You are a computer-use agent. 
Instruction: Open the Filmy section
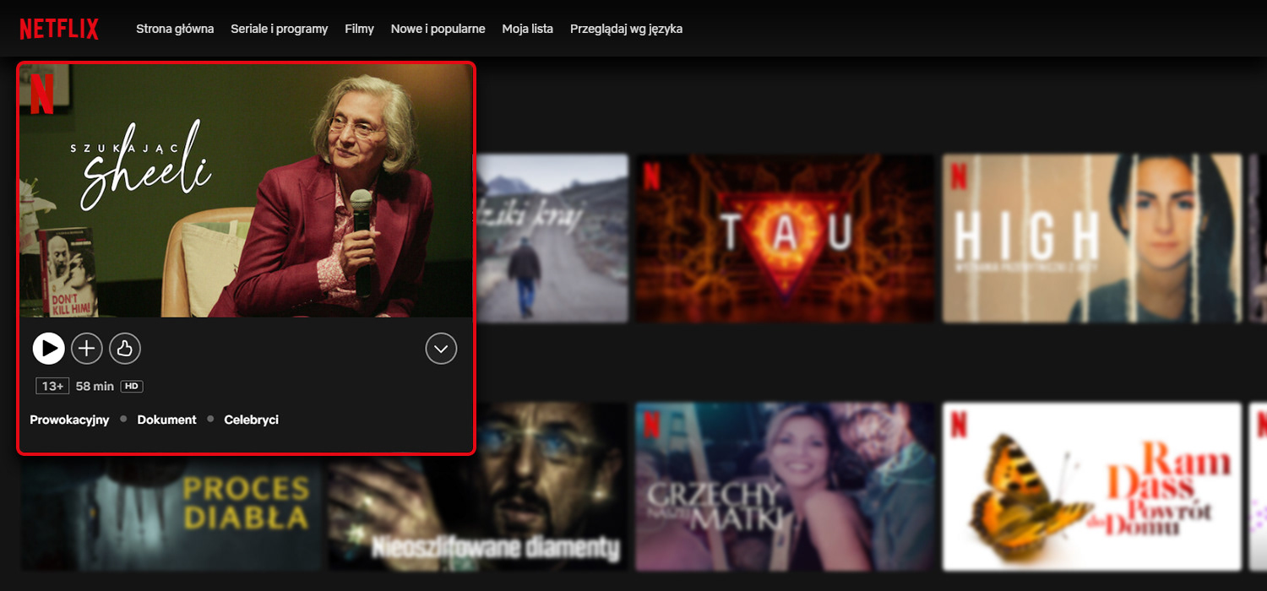pos(359,29)
